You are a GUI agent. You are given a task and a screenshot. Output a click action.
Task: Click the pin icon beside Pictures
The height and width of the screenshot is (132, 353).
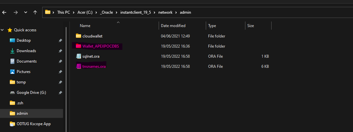(60, 72)
